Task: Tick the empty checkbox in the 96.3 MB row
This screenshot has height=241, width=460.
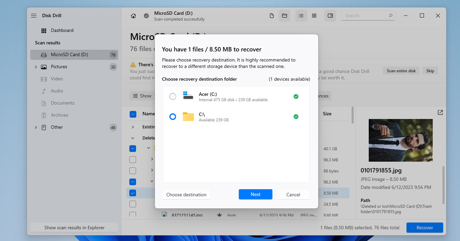Action: click(133, 160)
